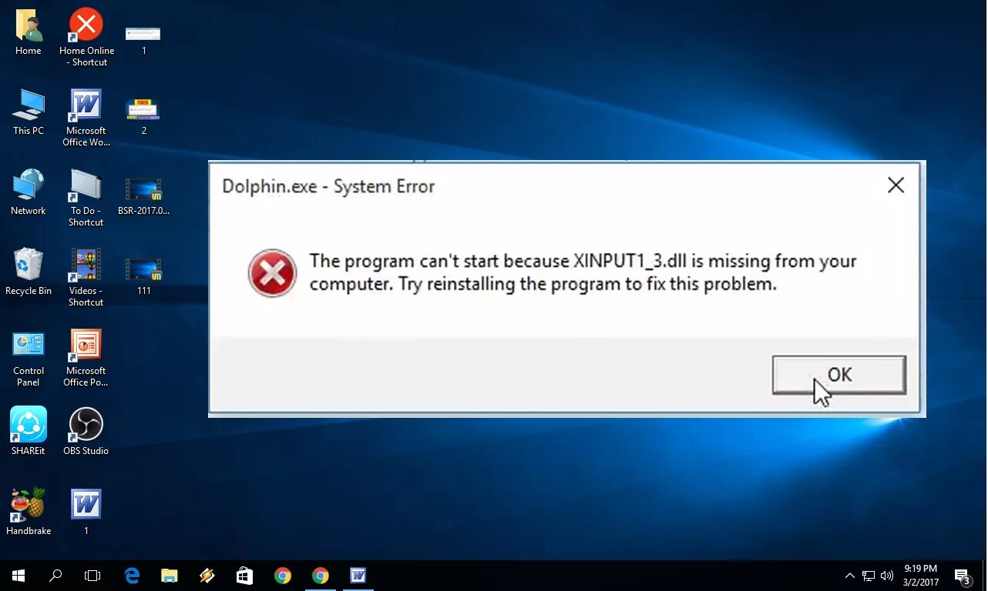Select the Home Online shortcut icon
The height and width of the screenshot is (591, 988).
tap(86, 38)
